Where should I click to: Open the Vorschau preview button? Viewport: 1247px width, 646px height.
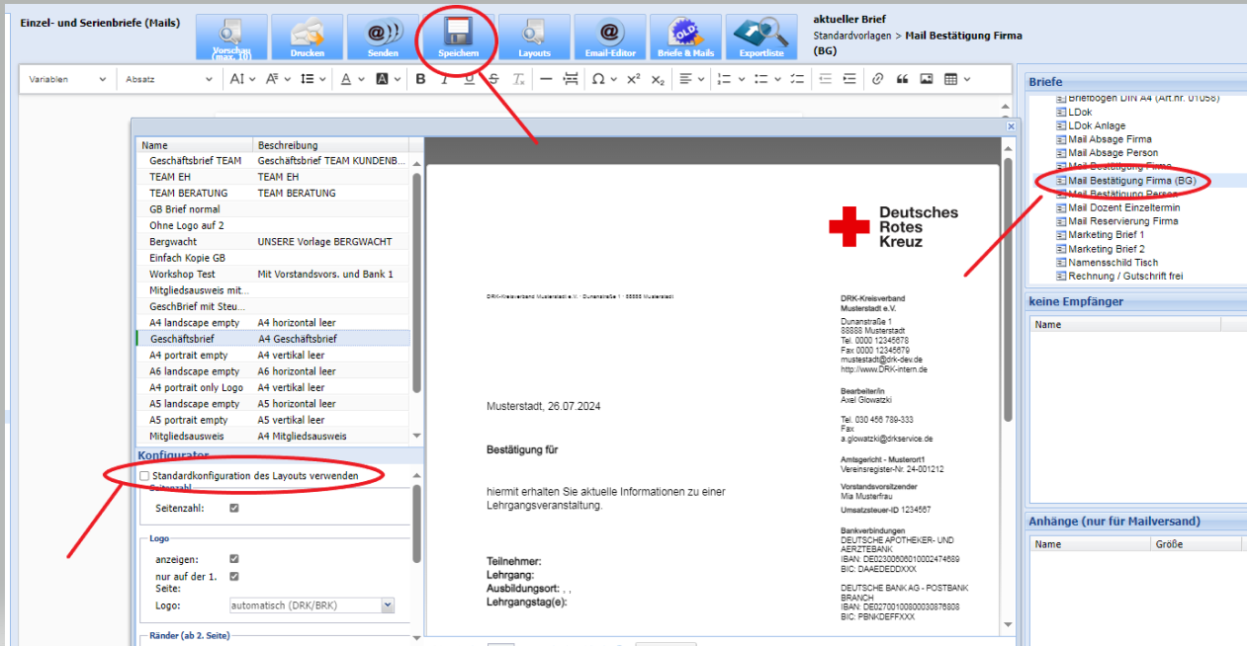230,37
